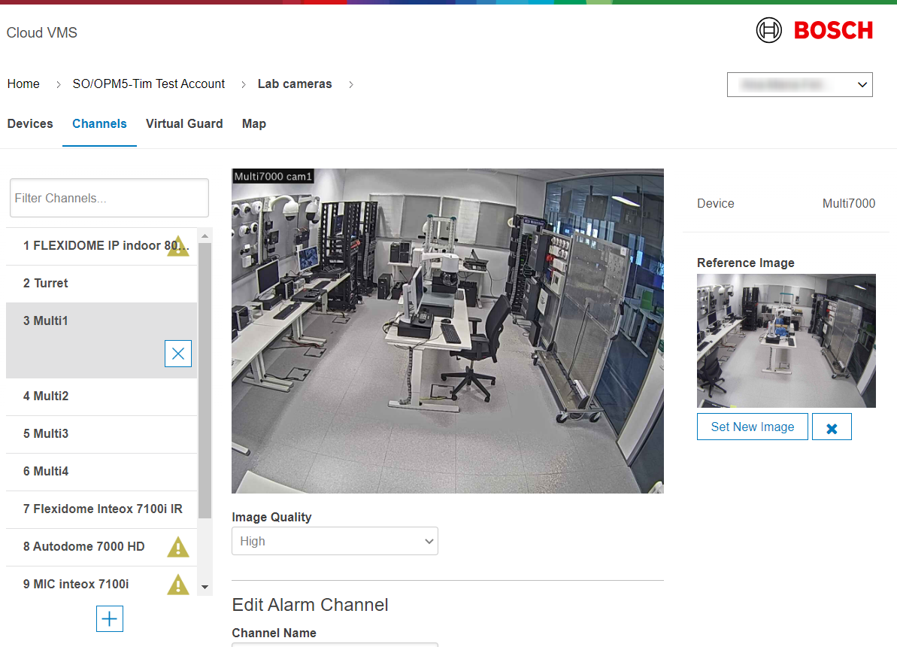Click the Bosch logo
The image size is (897, 647).
coord(814,30)
